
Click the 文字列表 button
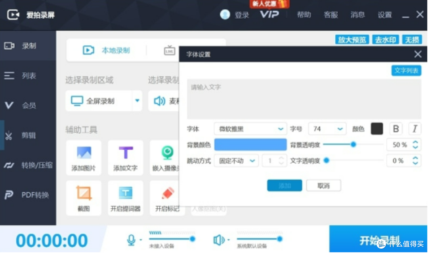pyautogui.click(x=406, y=70)
